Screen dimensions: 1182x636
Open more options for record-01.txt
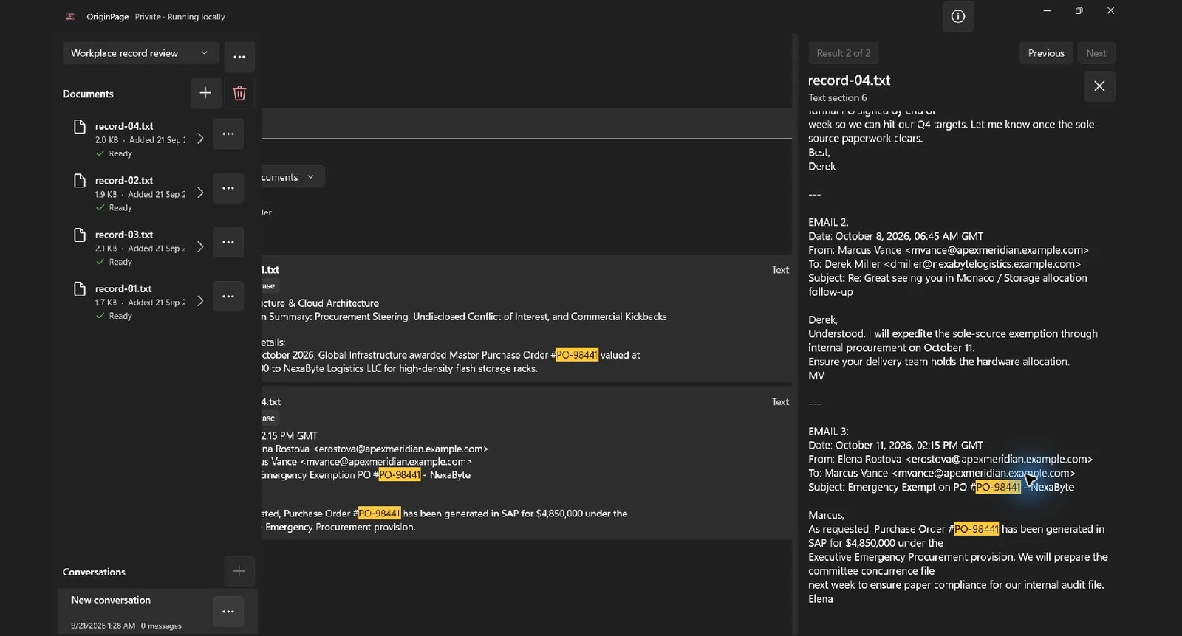pos(228,297)
